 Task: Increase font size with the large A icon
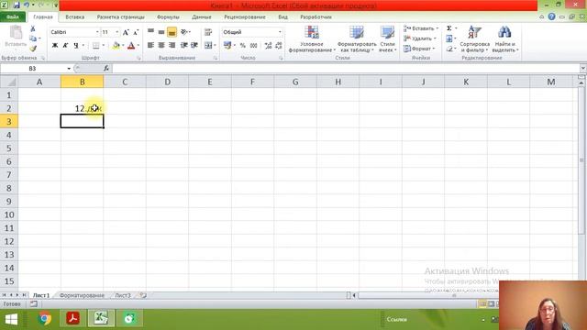126,33
